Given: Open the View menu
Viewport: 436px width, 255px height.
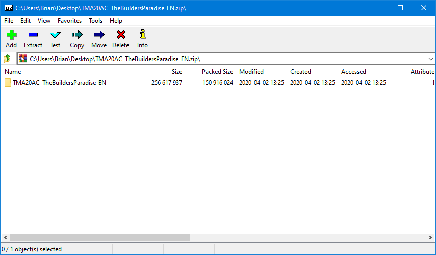Looking at the screenshot, I should coord(44,21).
